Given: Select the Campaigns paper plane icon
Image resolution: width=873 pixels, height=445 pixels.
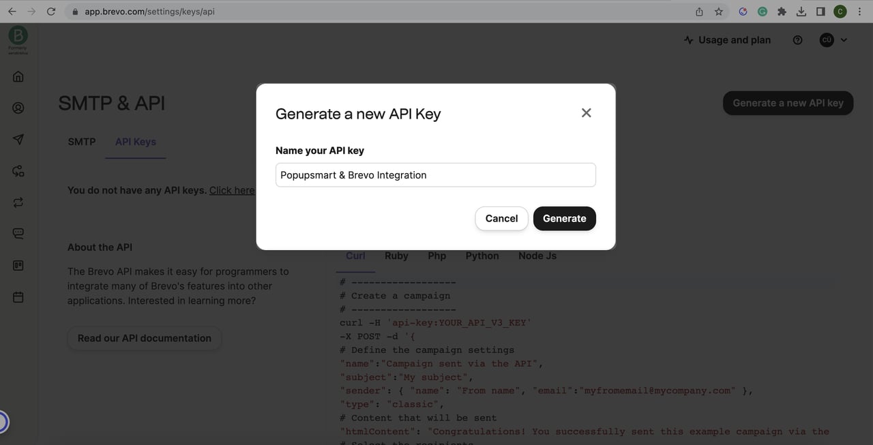Looking at the screenshot, I should coord(18,139).
